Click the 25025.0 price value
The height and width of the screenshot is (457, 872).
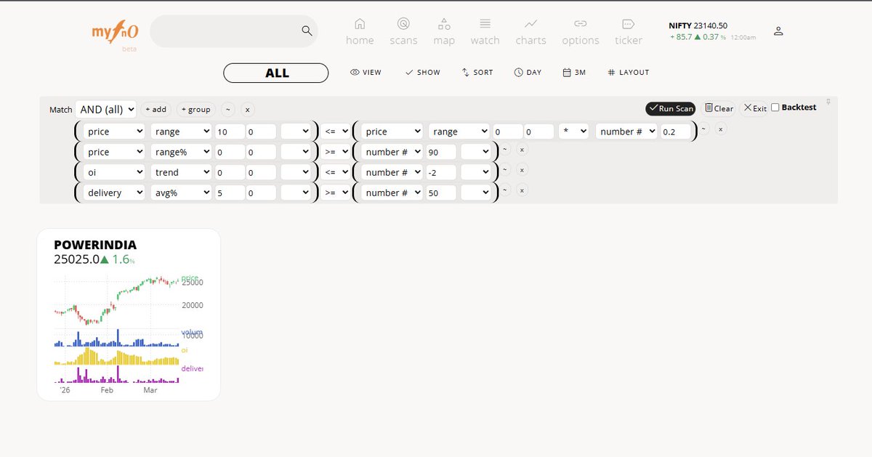coord(76,259)
